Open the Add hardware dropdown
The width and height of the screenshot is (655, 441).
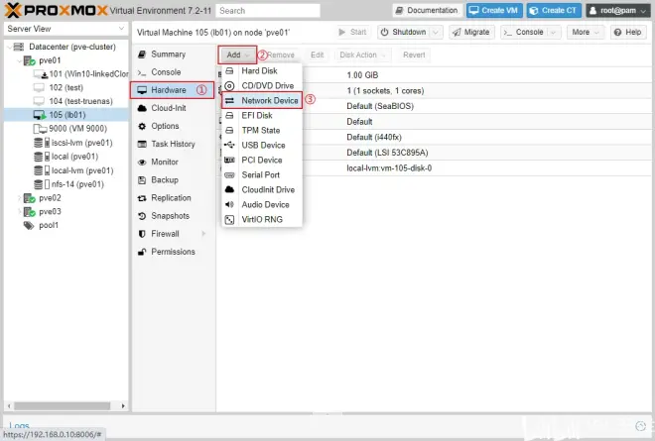tap(238, 55)
